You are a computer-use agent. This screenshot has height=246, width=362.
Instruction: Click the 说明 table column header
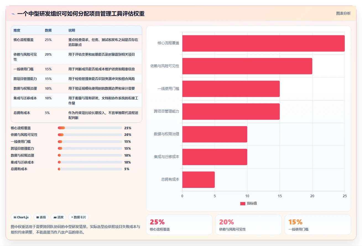point(72,30)
